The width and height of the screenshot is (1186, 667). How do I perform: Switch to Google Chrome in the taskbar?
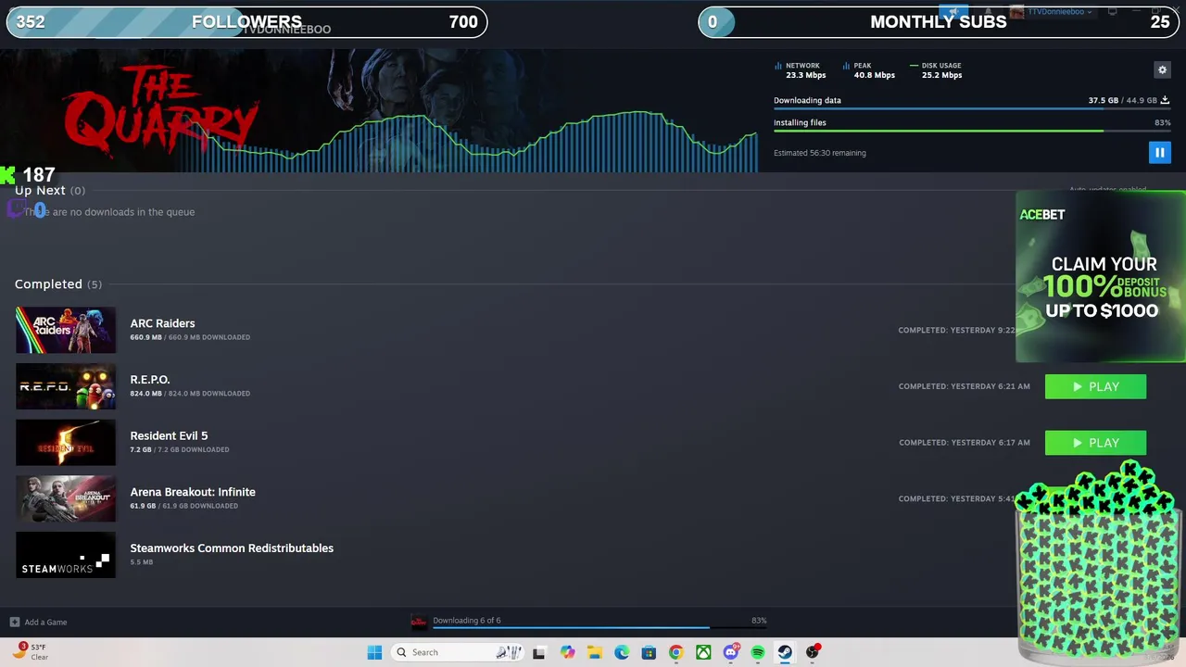(x=675, y=652)
